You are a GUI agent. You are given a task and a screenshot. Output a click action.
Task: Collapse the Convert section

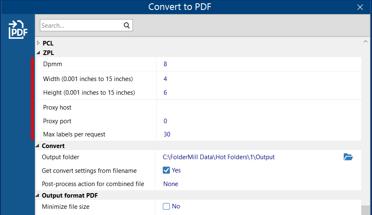tap(37, 146)
